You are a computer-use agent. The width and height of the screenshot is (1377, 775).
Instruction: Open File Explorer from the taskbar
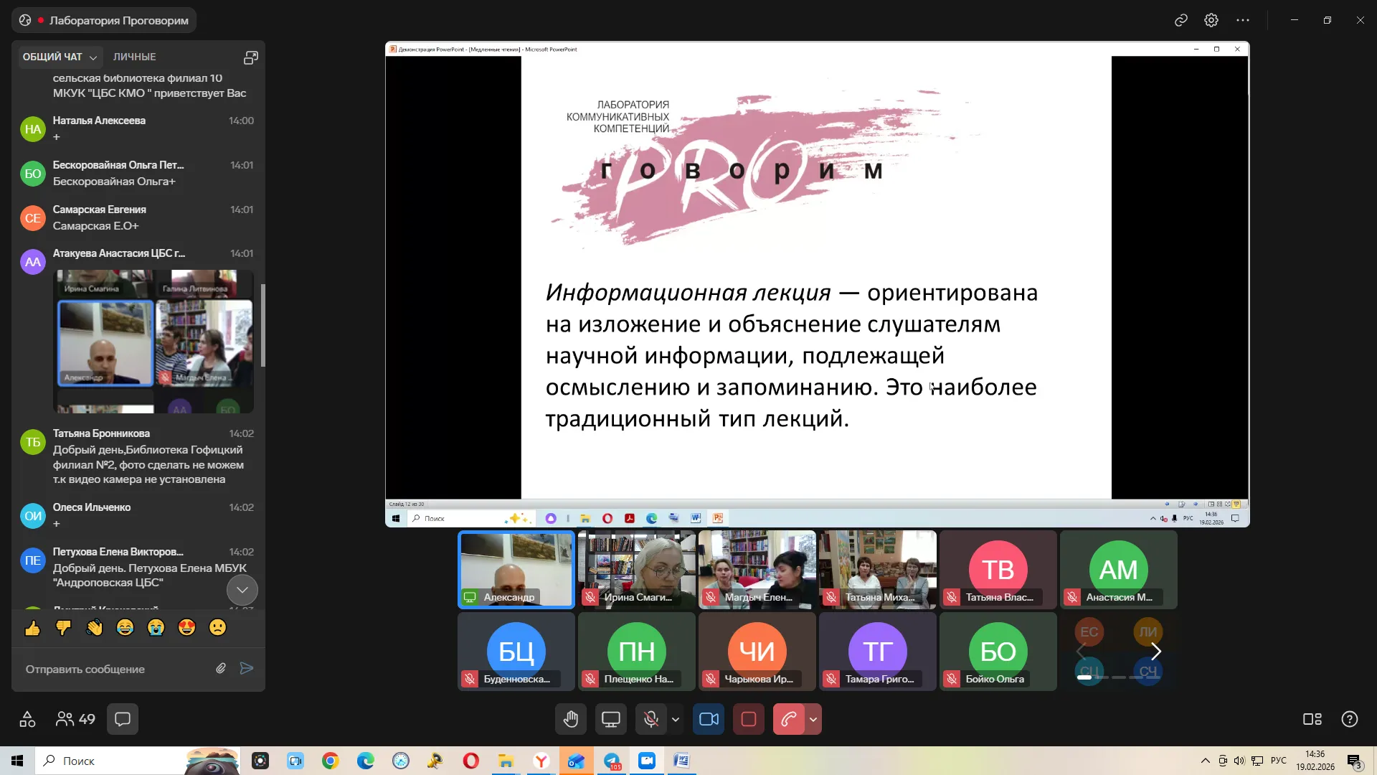506,761
